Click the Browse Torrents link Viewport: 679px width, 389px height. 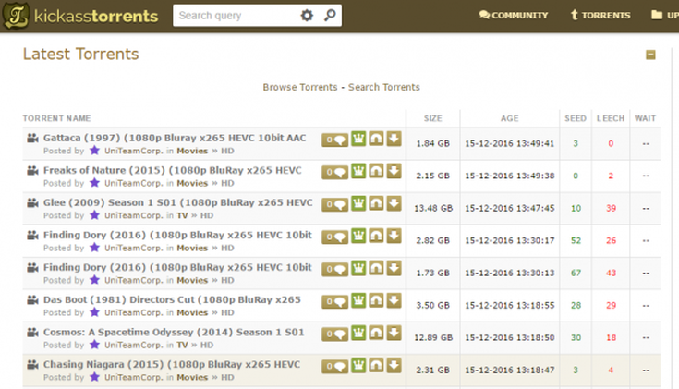(298, 87)
